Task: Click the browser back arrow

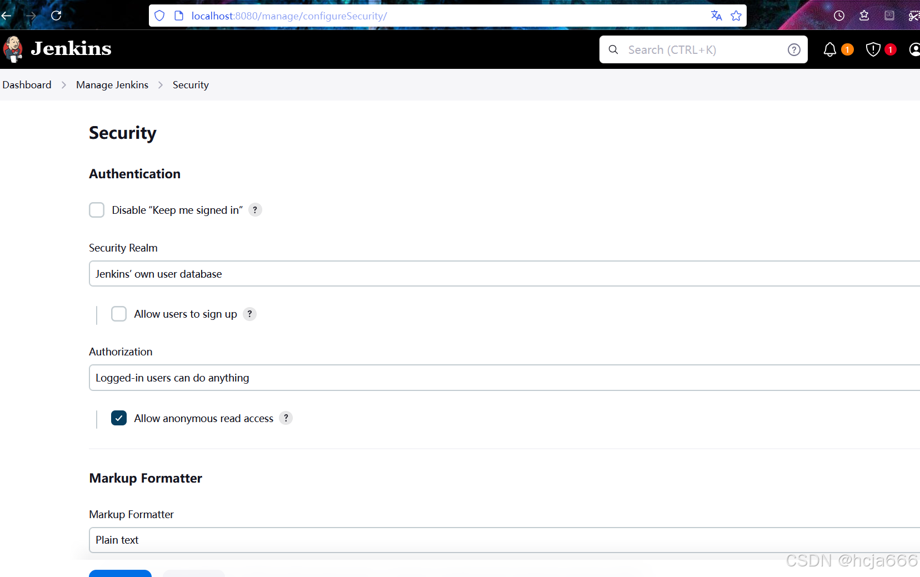Action: (6, 16)
